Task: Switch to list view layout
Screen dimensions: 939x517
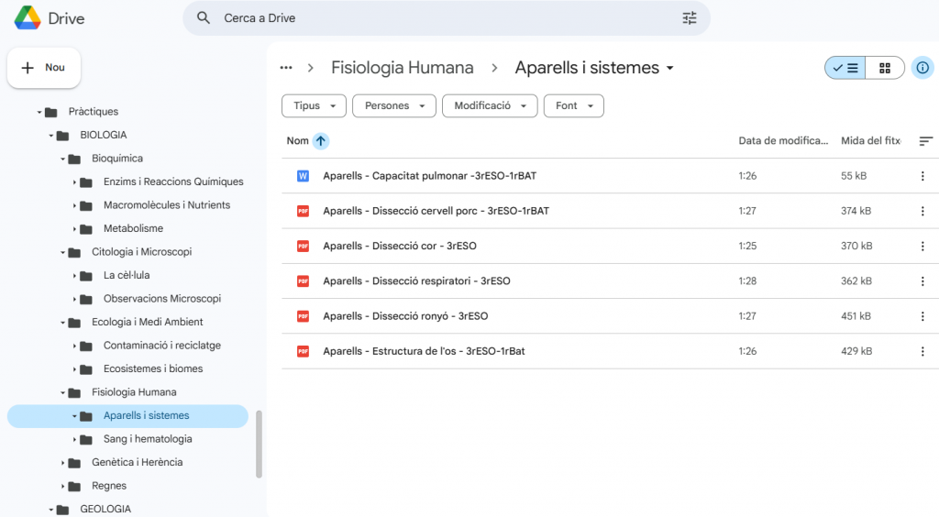Action: (845, 68)
